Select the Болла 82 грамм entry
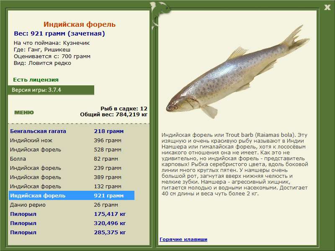 [x=72, y=159]
